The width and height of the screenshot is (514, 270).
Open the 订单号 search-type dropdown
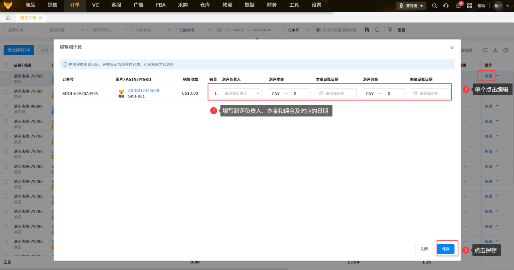[299, 30]
